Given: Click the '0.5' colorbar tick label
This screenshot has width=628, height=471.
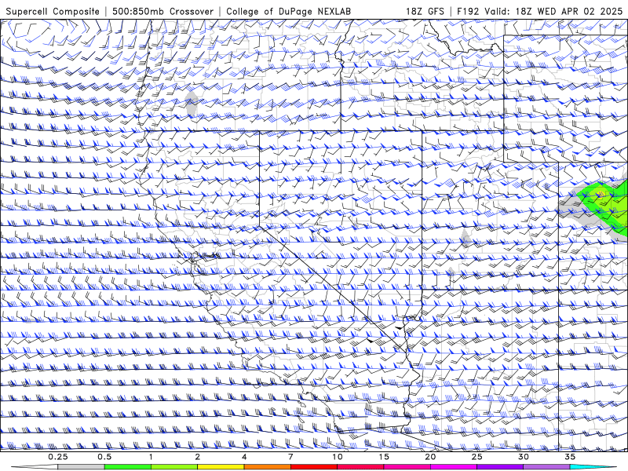Looking at the screenshot, I should (104, 457).
